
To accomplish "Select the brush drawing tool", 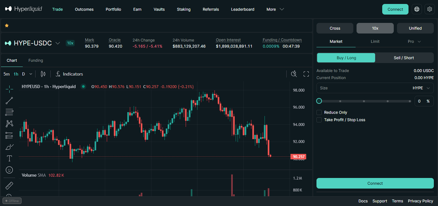I will click(9, 147).
